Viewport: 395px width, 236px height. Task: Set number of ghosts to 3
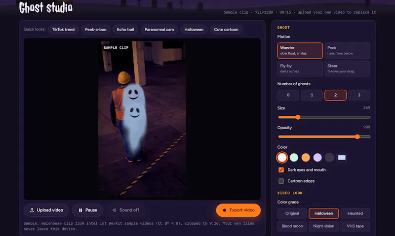coord(359,95)
